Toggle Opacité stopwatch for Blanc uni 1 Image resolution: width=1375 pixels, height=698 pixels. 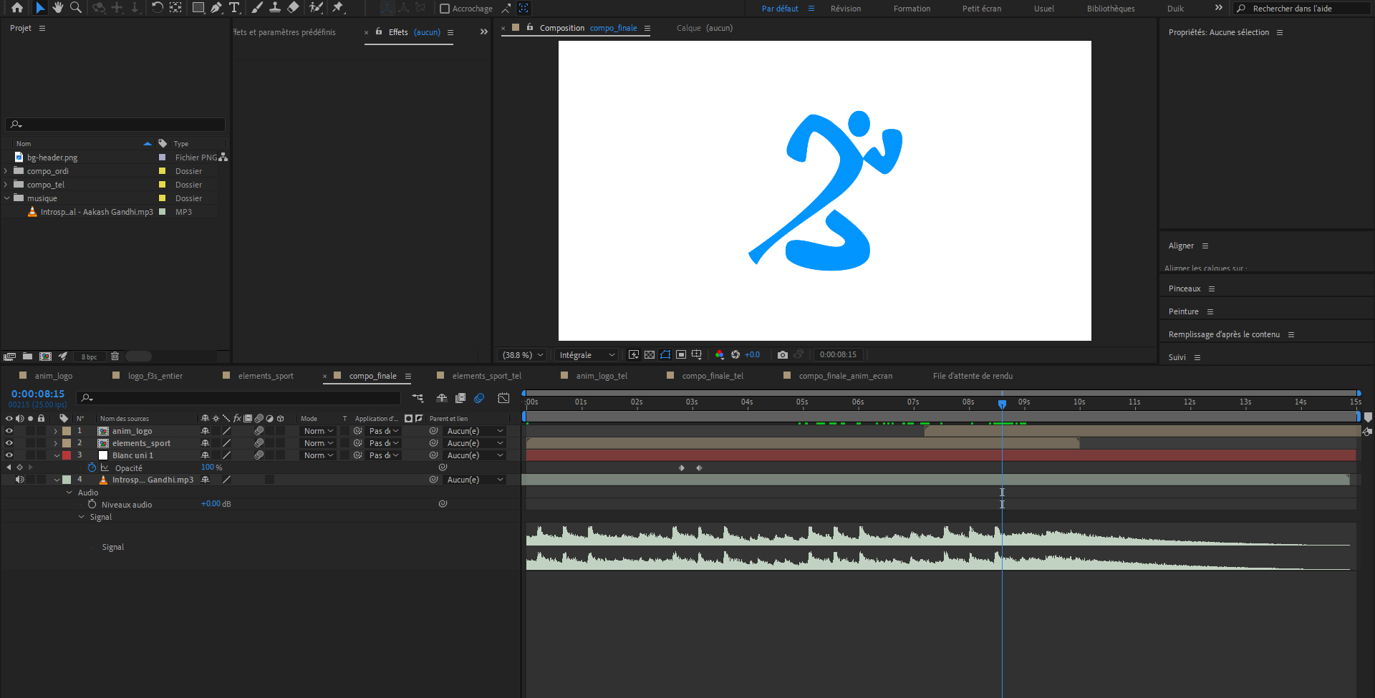pyautogui.click(x=92, y=467)
